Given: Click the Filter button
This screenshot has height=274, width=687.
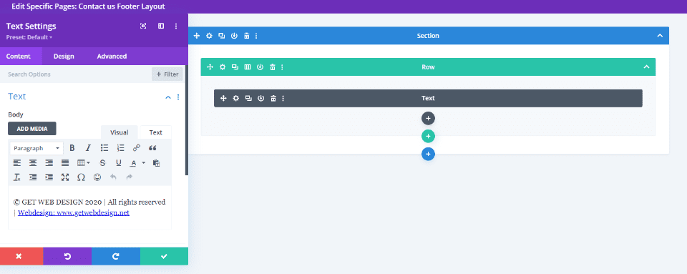Looking at the screenshot, I should point(167,74).
